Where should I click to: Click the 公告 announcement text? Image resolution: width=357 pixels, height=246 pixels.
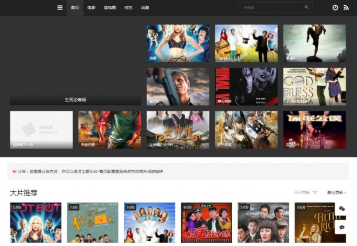coord(90,171)
